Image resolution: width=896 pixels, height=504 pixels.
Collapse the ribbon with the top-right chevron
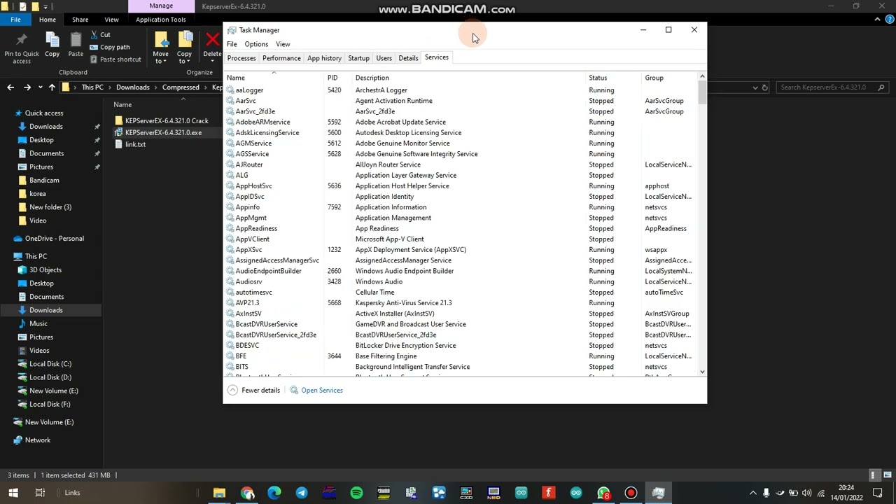point(878,20)
